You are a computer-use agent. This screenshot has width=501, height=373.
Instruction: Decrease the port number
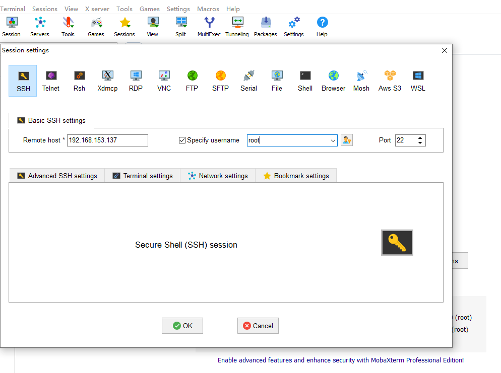click(420, 143)
